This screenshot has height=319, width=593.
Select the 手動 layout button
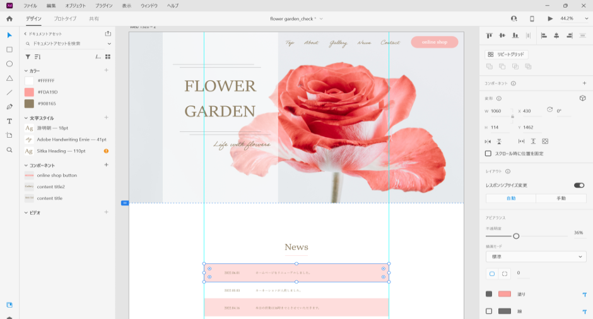pyautogui.click(x=561, y=198)
